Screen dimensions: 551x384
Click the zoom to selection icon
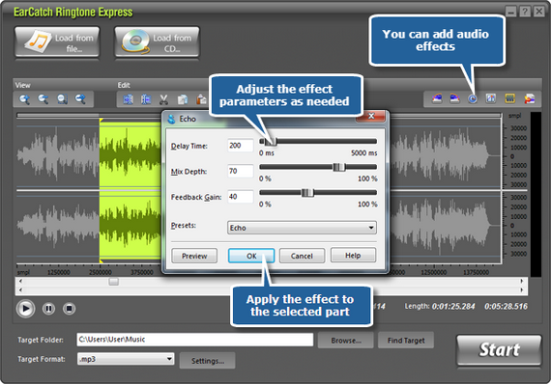pyautogui.click(x=62, y=99)
